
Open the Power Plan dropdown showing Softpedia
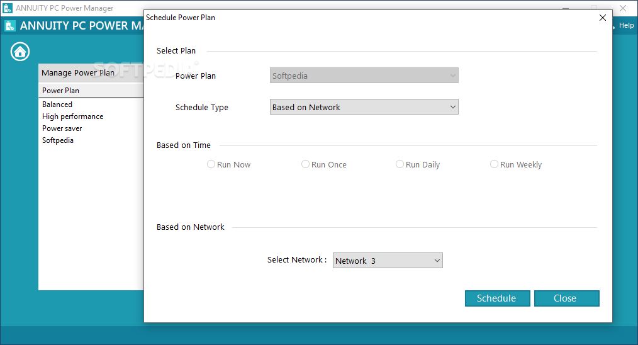364,76
